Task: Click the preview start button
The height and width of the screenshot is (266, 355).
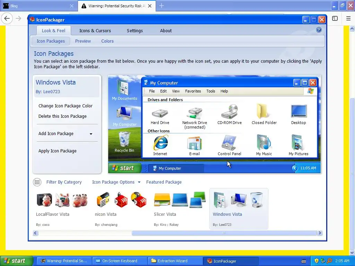Action: click(x=124, y=168)
